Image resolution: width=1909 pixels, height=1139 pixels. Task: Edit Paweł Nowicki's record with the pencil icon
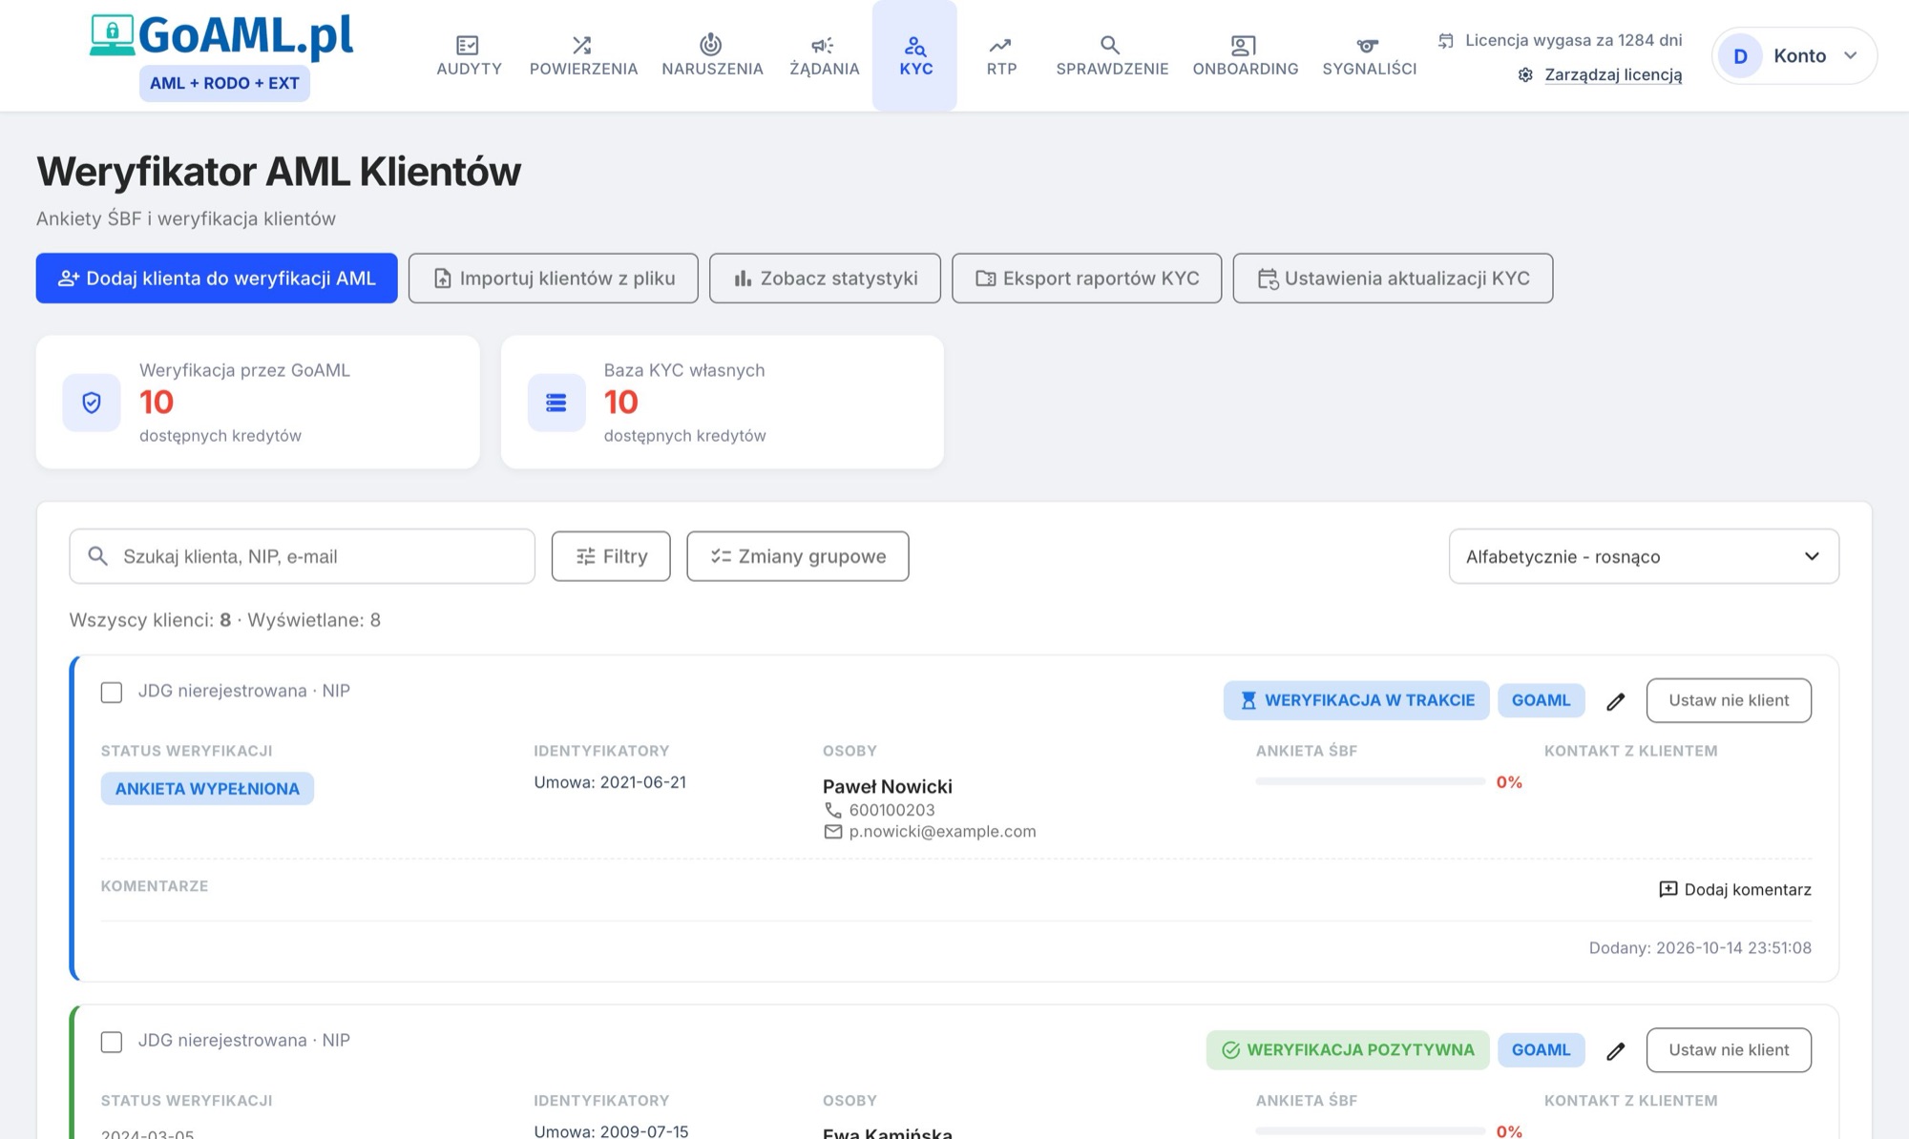tap(1615, 701)
